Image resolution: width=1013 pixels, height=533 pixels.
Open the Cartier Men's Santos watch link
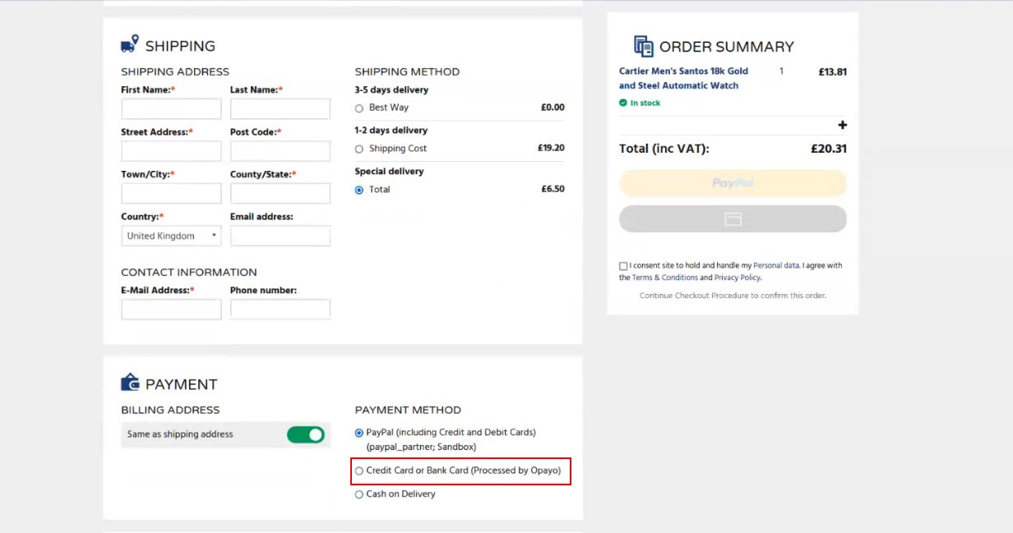point(683,78)
